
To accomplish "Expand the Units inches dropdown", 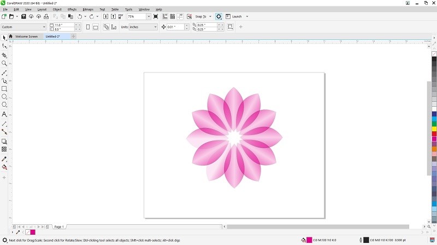I will (x=155, y=27).
